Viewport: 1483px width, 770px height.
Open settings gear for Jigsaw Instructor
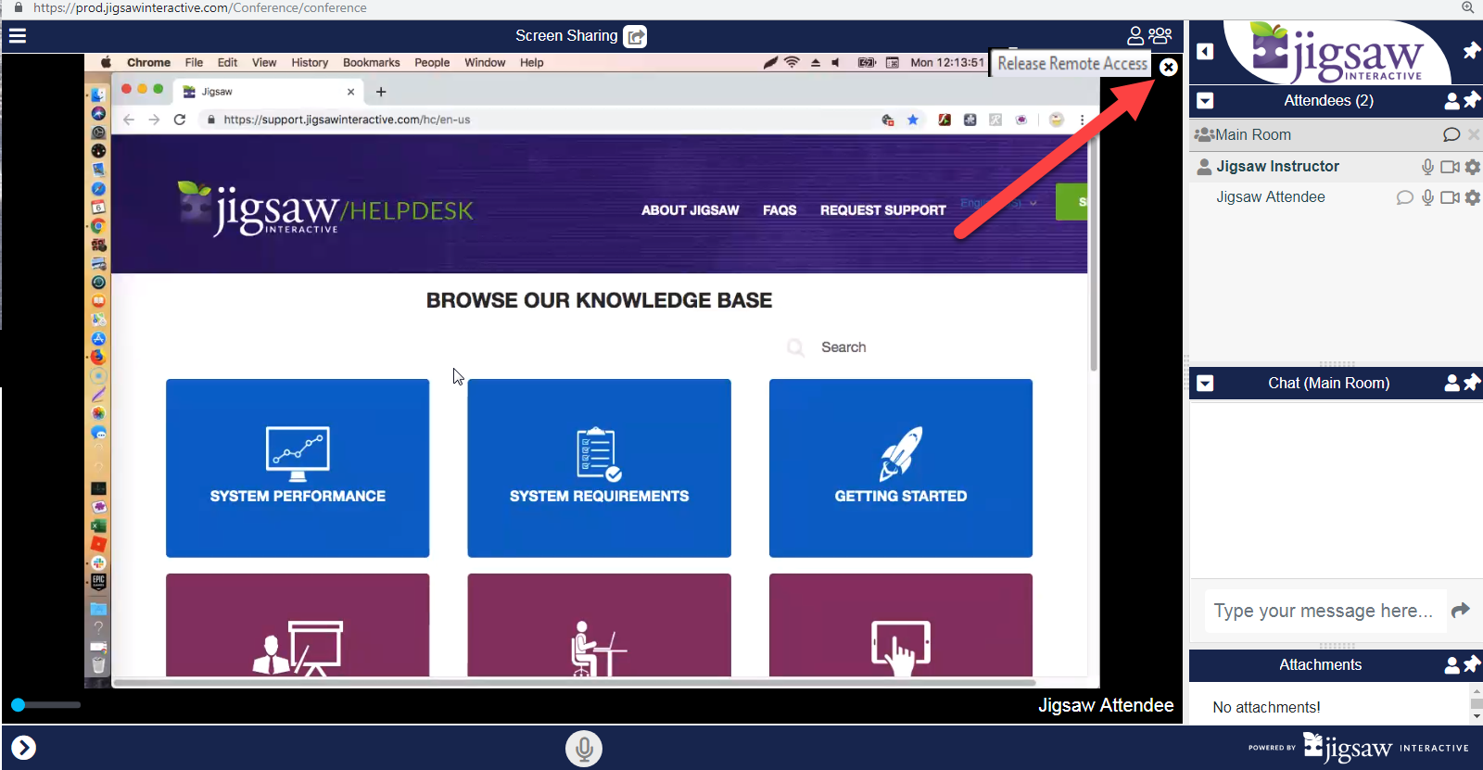coord(1473,167)
